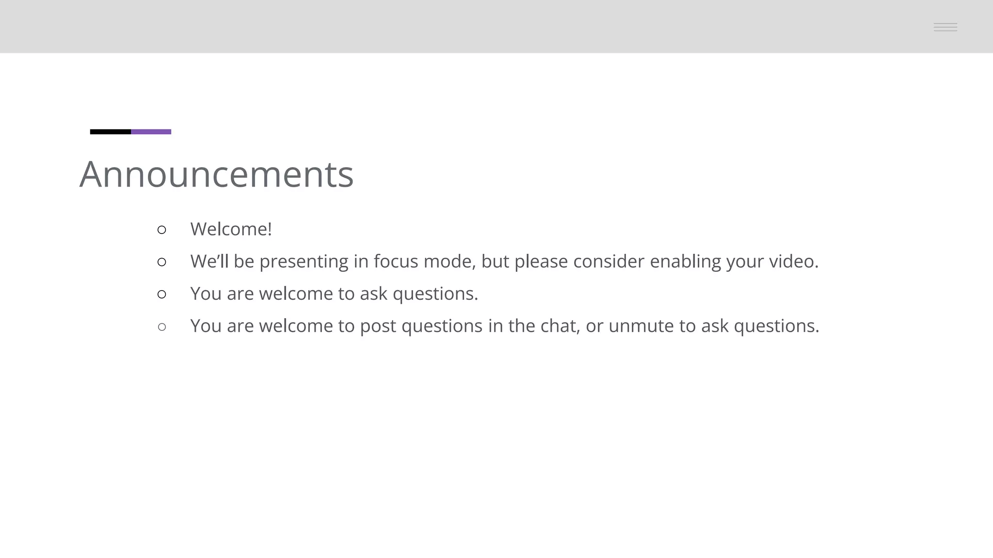Click the bullet circle beside focus mode line
Image resolution: width=993 pixels, height=558 pixels.
point(162,262)
